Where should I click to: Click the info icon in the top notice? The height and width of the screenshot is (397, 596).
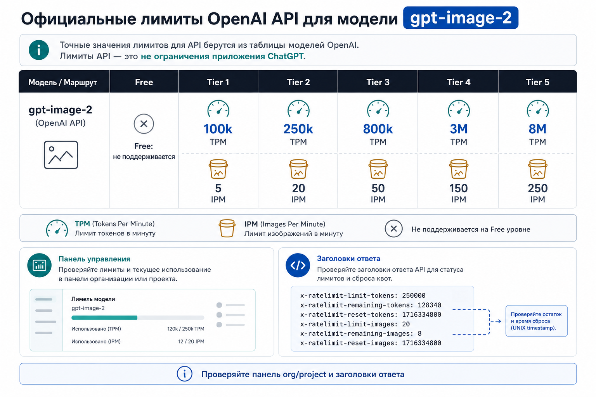39,50
